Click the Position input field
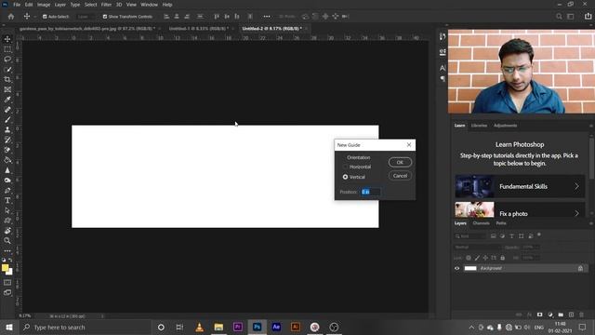Image resolution: width=595 pixels, height=335 pixels. [371, 192]
